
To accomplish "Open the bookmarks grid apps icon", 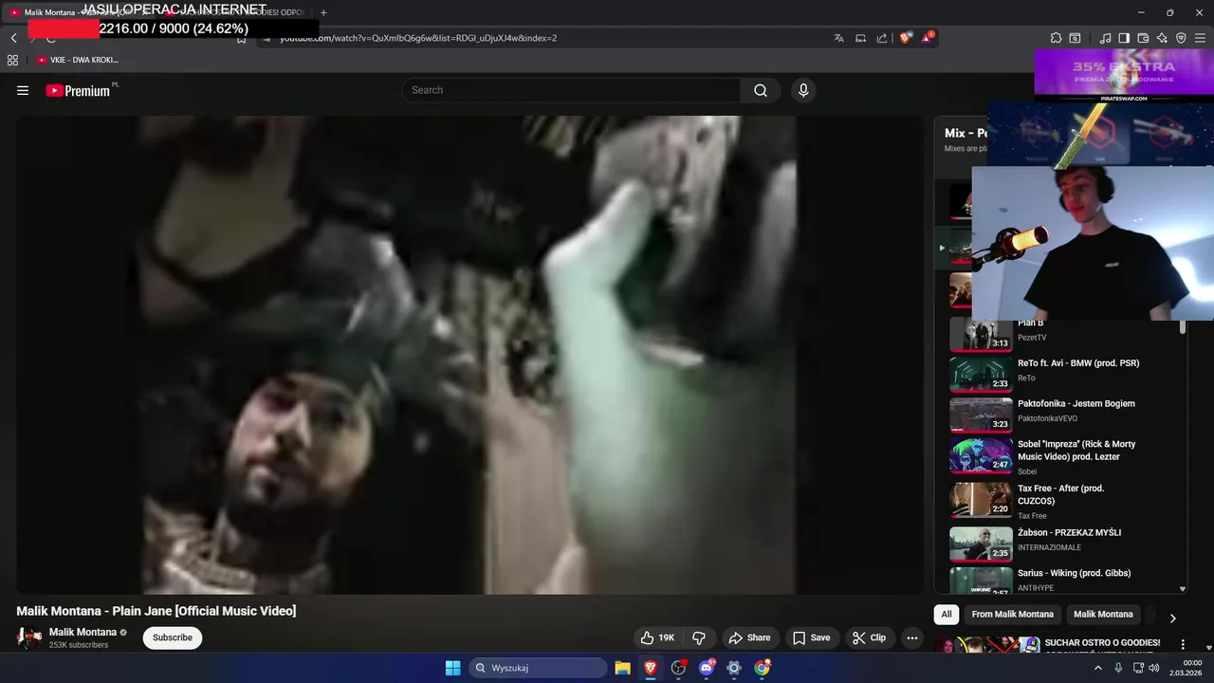I will coord(12,60).
